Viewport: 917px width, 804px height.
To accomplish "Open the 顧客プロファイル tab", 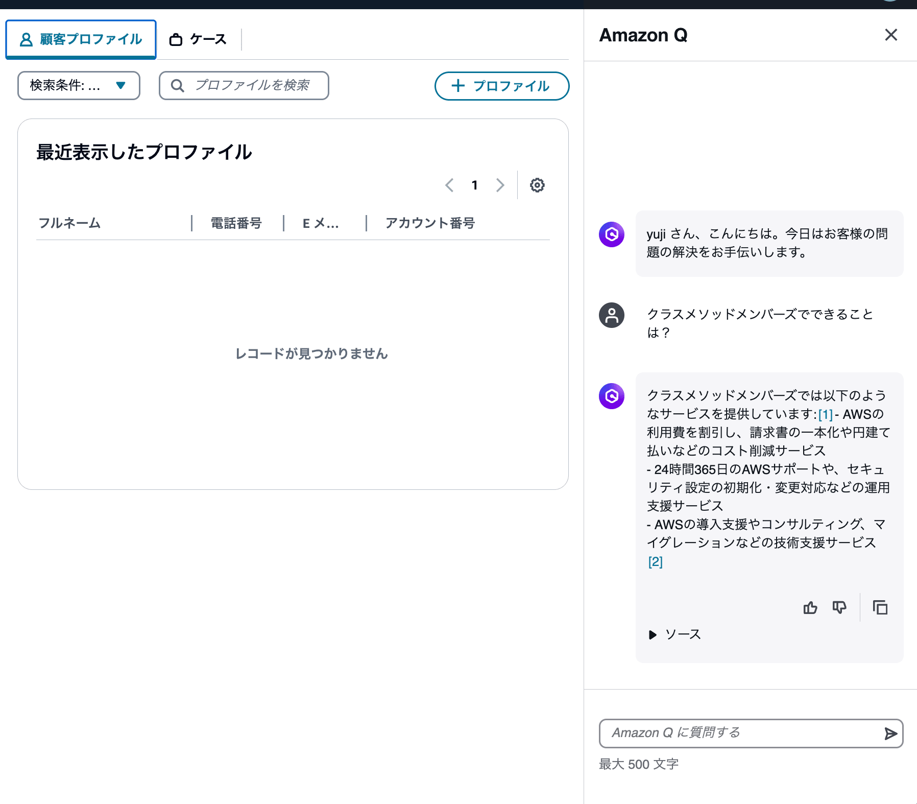I will [x=81, y=39].
